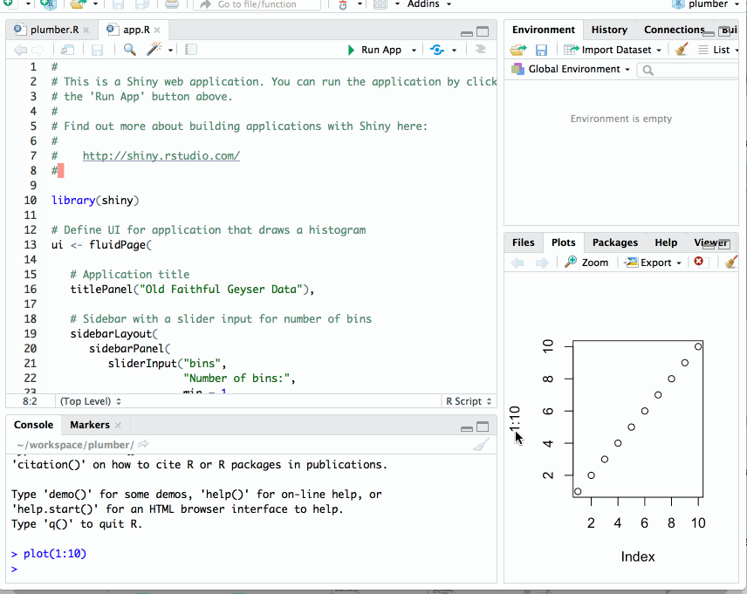
Task: Expand the open-file recent files dropdown arrow
Action: 95,4
